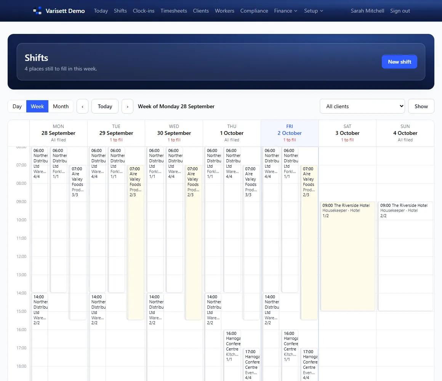The height and width of the screenshot is (381, 442).
Task: Switch to Day view
Action: click(17, 107)
